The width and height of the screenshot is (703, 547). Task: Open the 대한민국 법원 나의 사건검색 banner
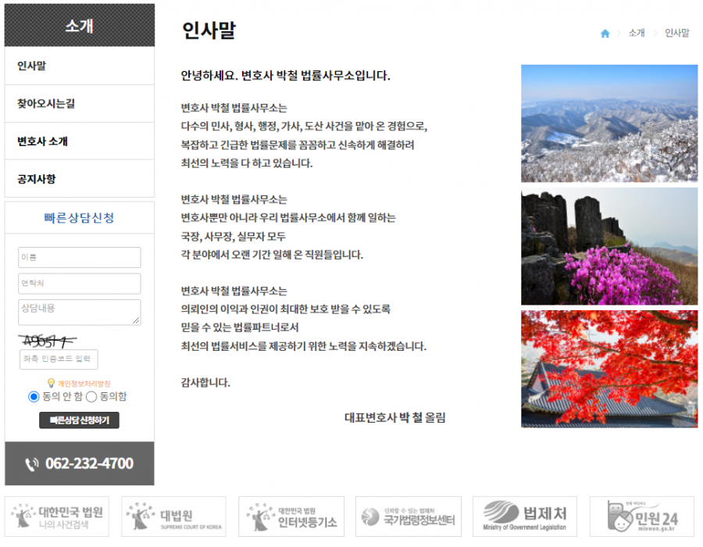point(57,517)
